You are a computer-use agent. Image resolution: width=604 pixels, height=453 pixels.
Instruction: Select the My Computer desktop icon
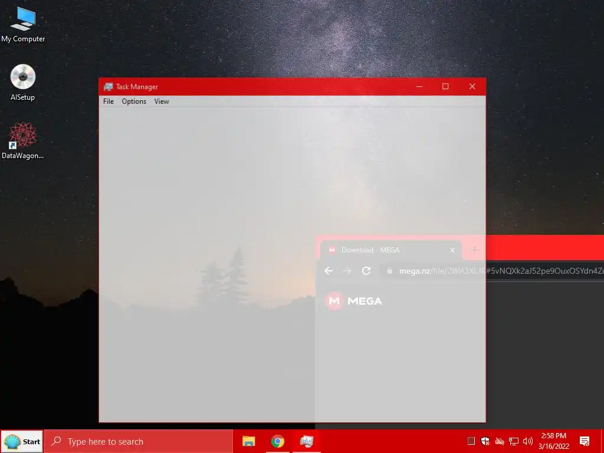(x=23, y=25)
